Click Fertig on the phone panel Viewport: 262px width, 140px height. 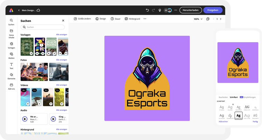click(x=255, y=122)
